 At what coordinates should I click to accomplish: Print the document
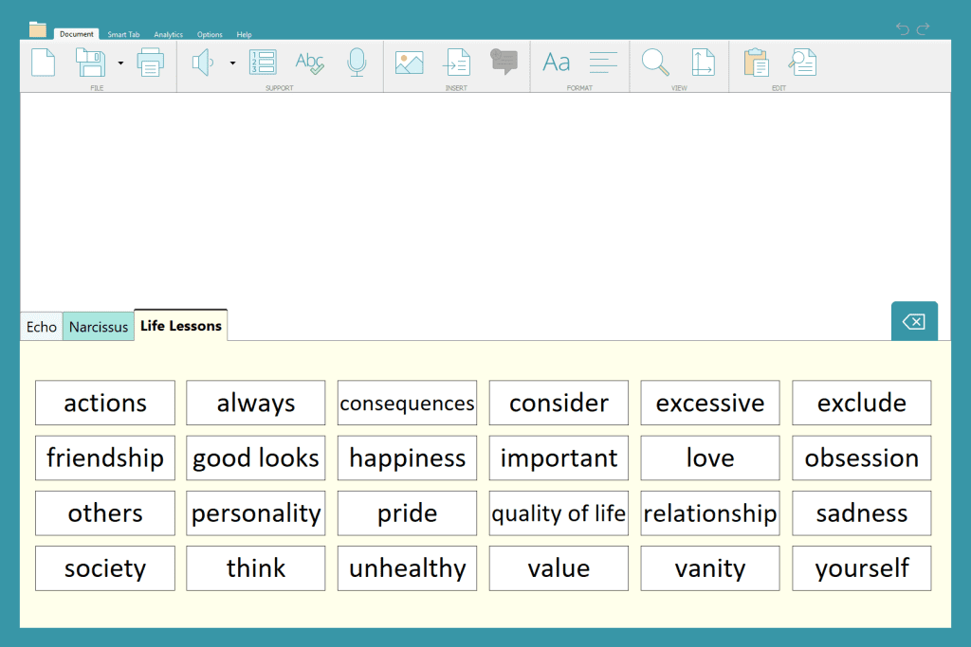(x=151, y=63)
